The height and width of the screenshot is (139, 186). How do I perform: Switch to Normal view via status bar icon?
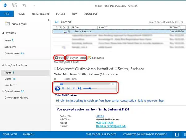pos(177,134)
